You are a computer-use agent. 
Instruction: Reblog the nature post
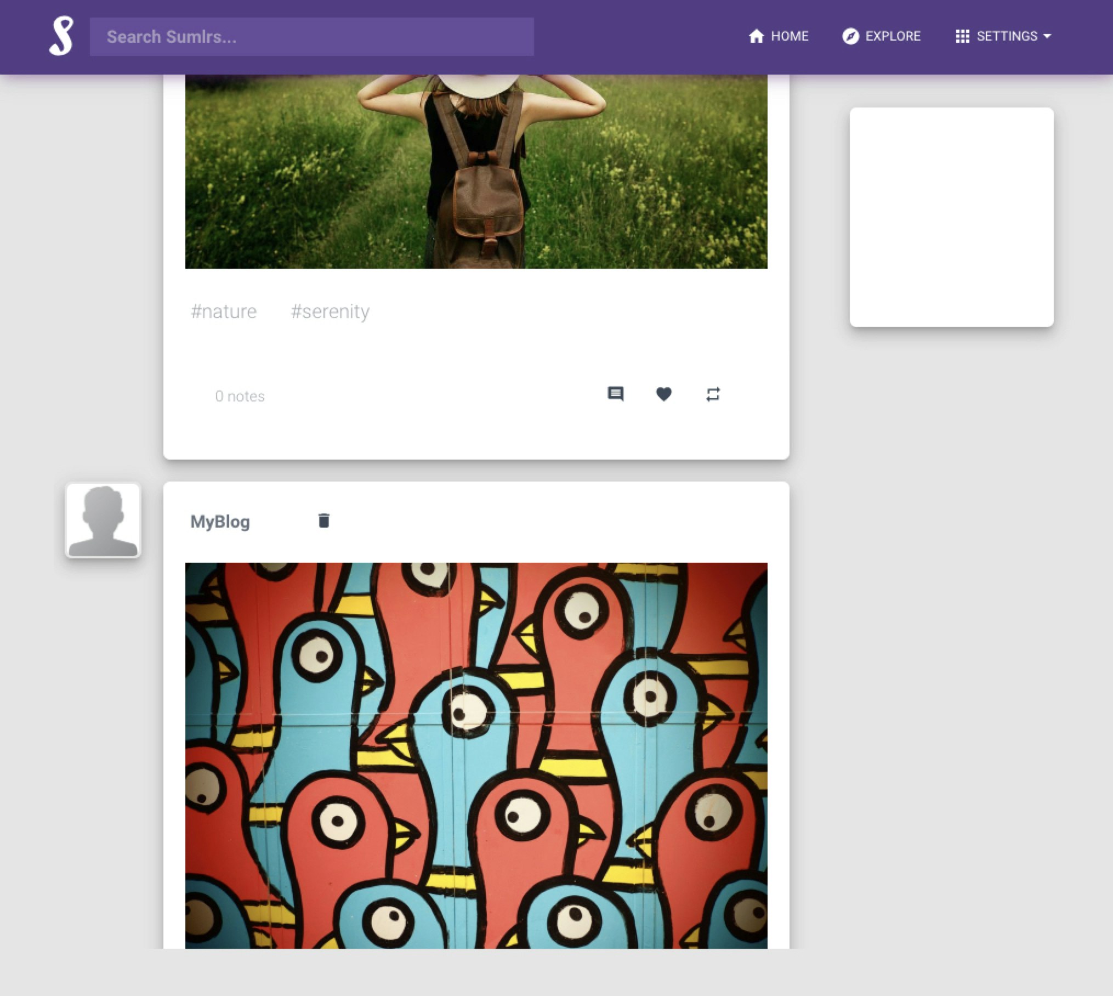712,394
